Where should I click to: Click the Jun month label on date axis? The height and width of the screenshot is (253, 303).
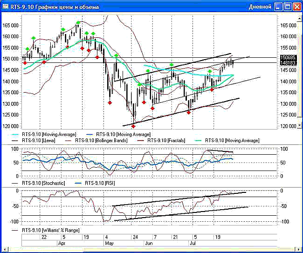click(149, 243)
